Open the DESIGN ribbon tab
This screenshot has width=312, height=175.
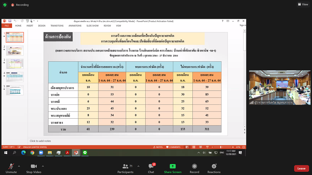(42, 26)
